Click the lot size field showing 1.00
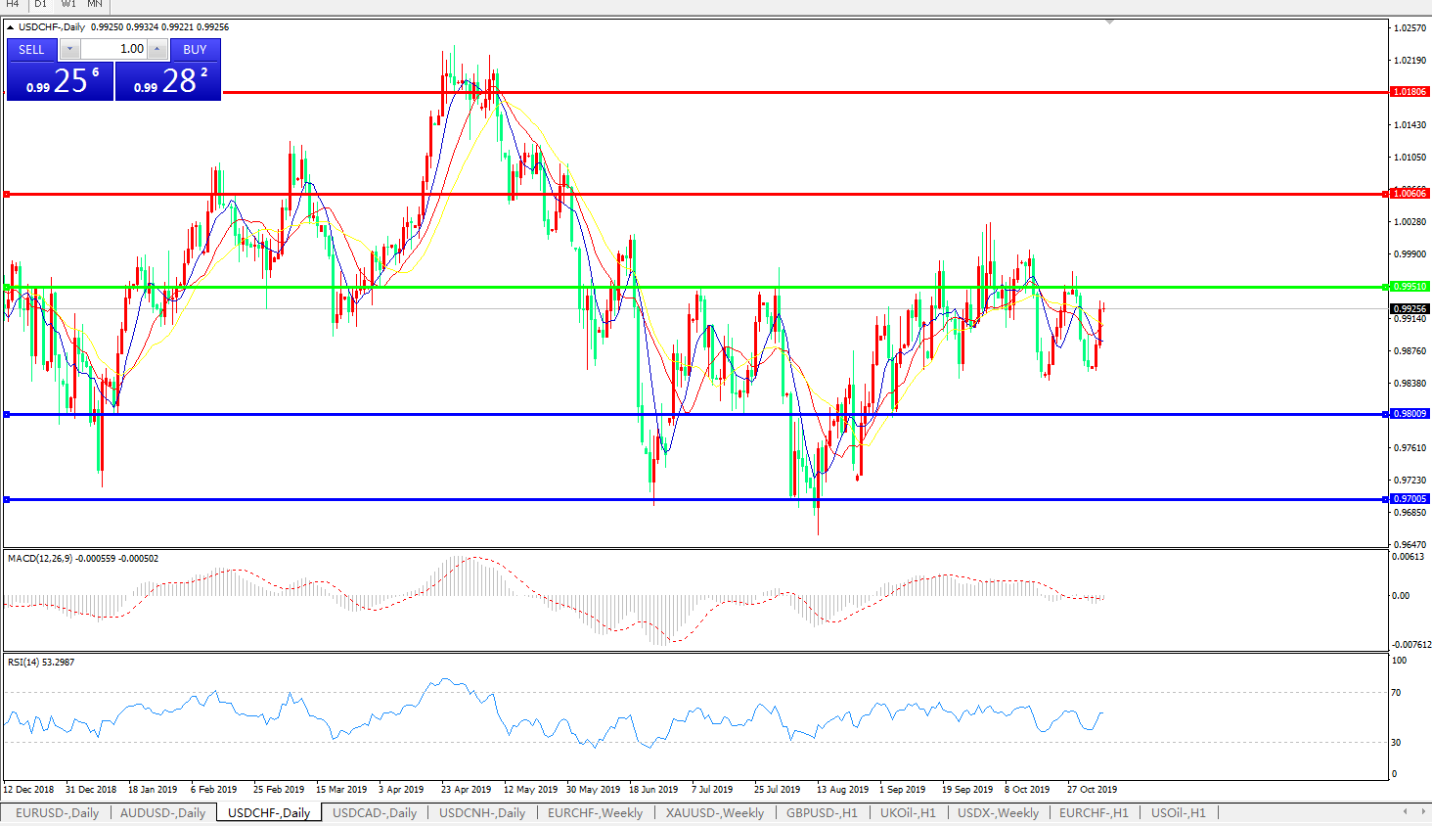This screenshot has width=1432, height=826. [x=113, y=49]
